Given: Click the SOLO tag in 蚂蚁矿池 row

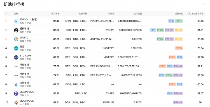Looking at the screenshot, I should [x=178, y=30].
